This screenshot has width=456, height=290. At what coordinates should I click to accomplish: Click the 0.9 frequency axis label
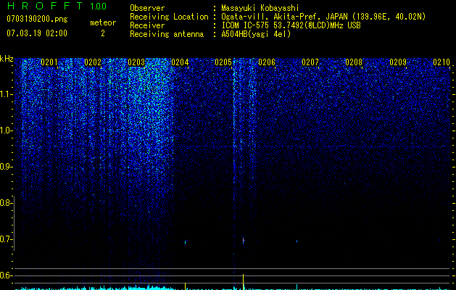coord(6,167)
